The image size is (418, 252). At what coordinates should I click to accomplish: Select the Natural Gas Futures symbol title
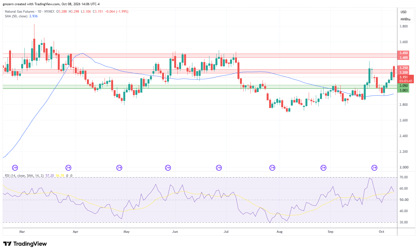(x=20, y=12)
